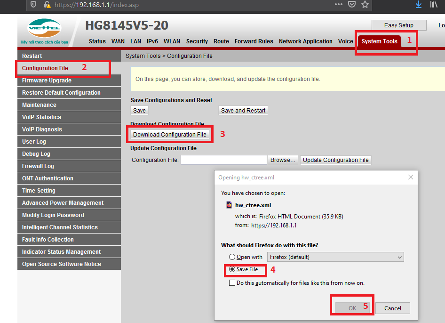Click the tracking protection shield icon
This screenshot has width=445, height=323.
(x=33, y=5)
